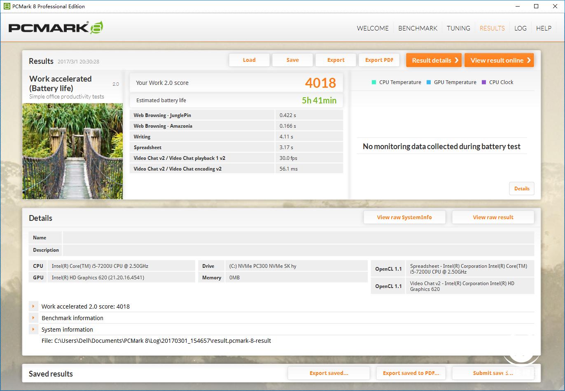
Task: Click the PCMark icon in the title bar
Action: [6, 6]
